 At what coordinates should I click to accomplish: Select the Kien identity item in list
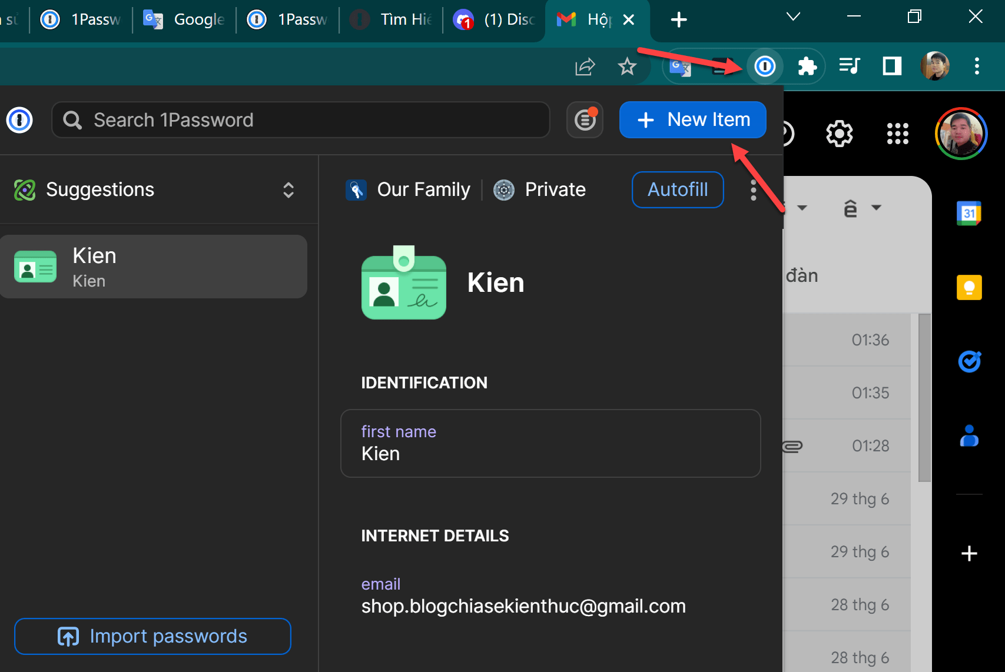pos(154,267)
